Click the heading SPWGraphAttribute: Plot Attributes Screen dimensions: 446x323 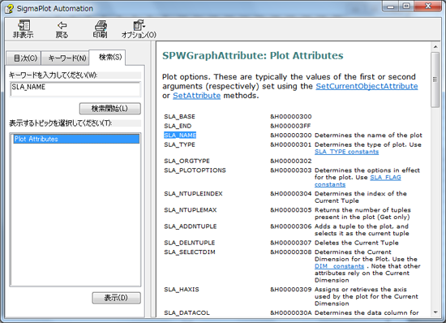252,55
